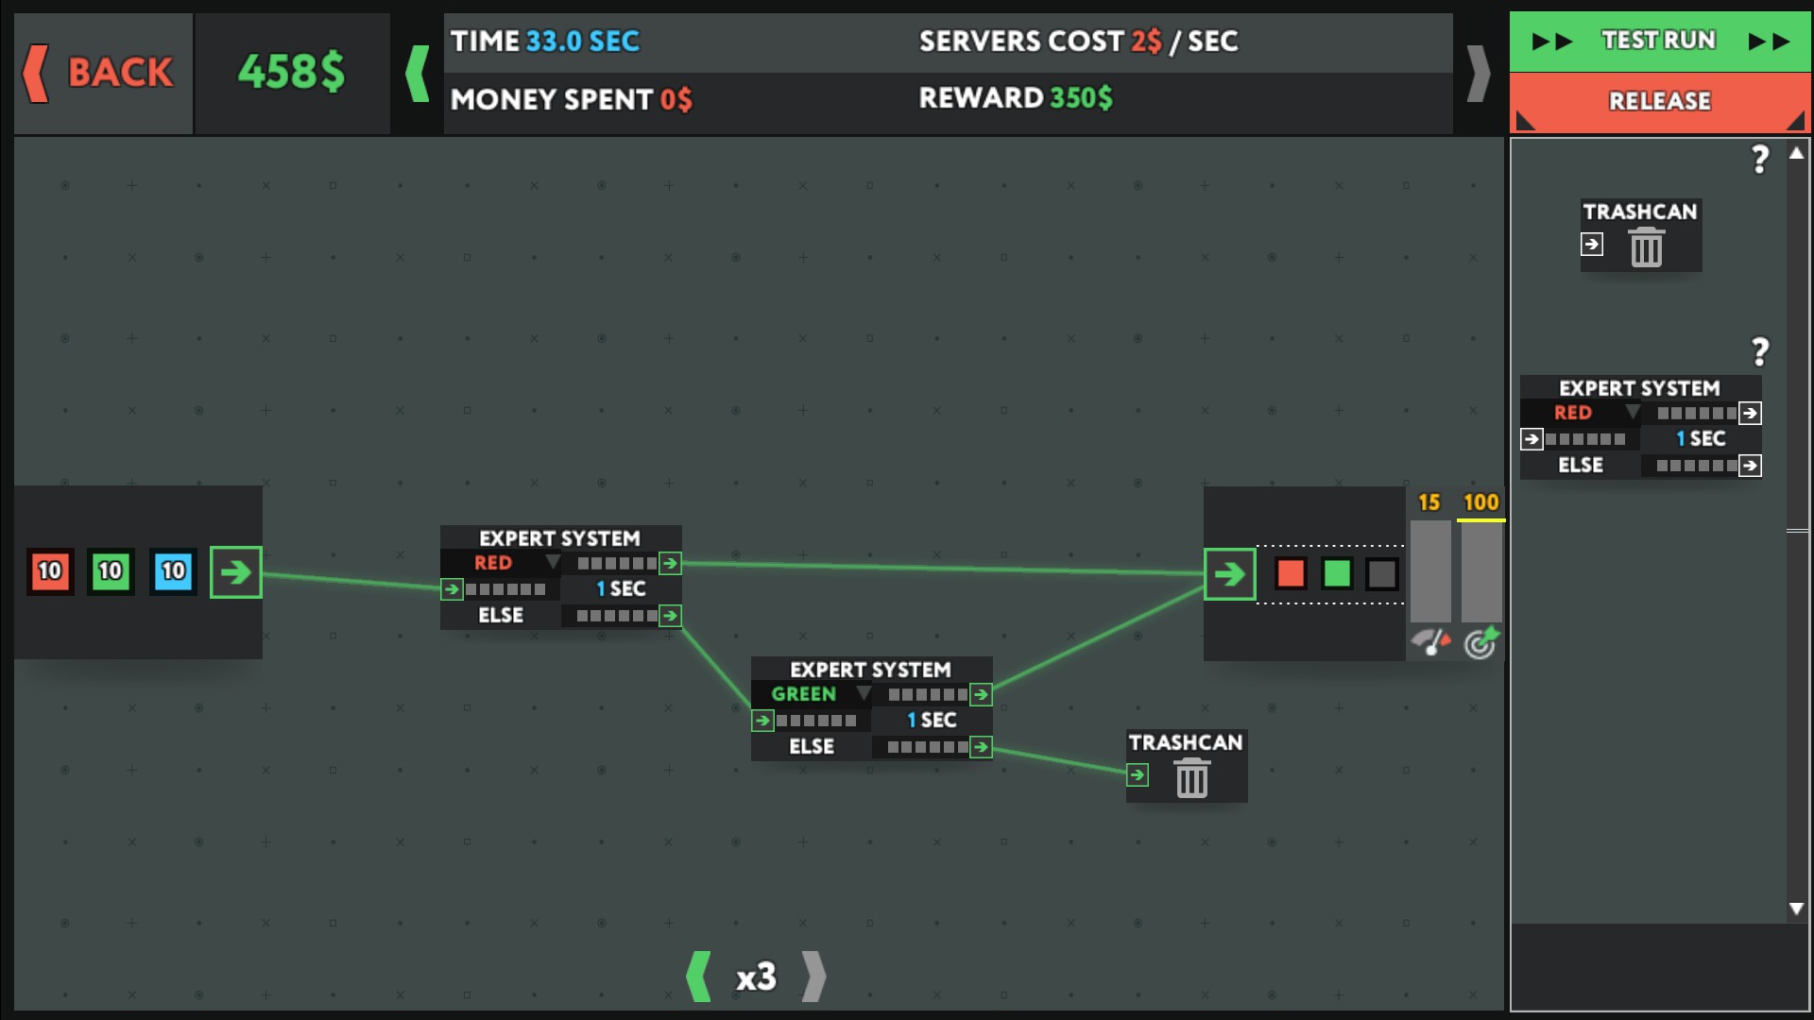Decrease the x3 multiplier with the green arrow
1814x1020 pixels.
(x=699, y=978)
